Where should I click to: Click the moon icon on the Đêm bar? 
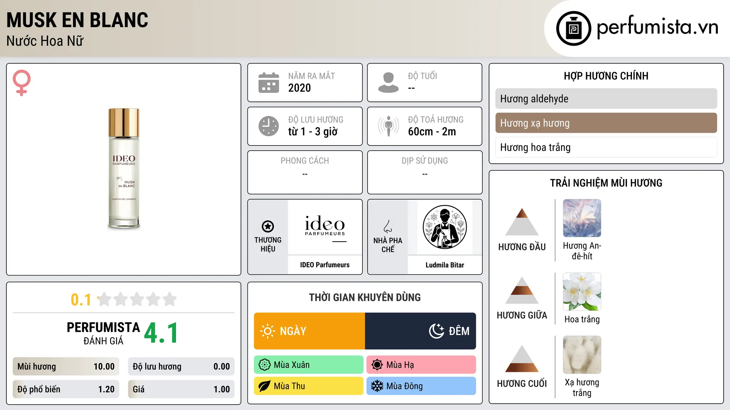click(x=437, y=331)
